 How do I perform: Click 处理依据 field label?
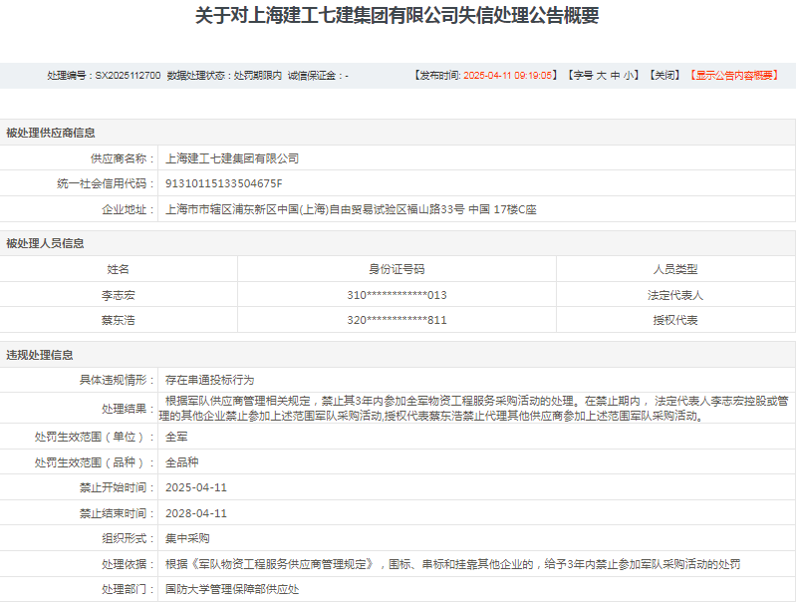point(128,564)
